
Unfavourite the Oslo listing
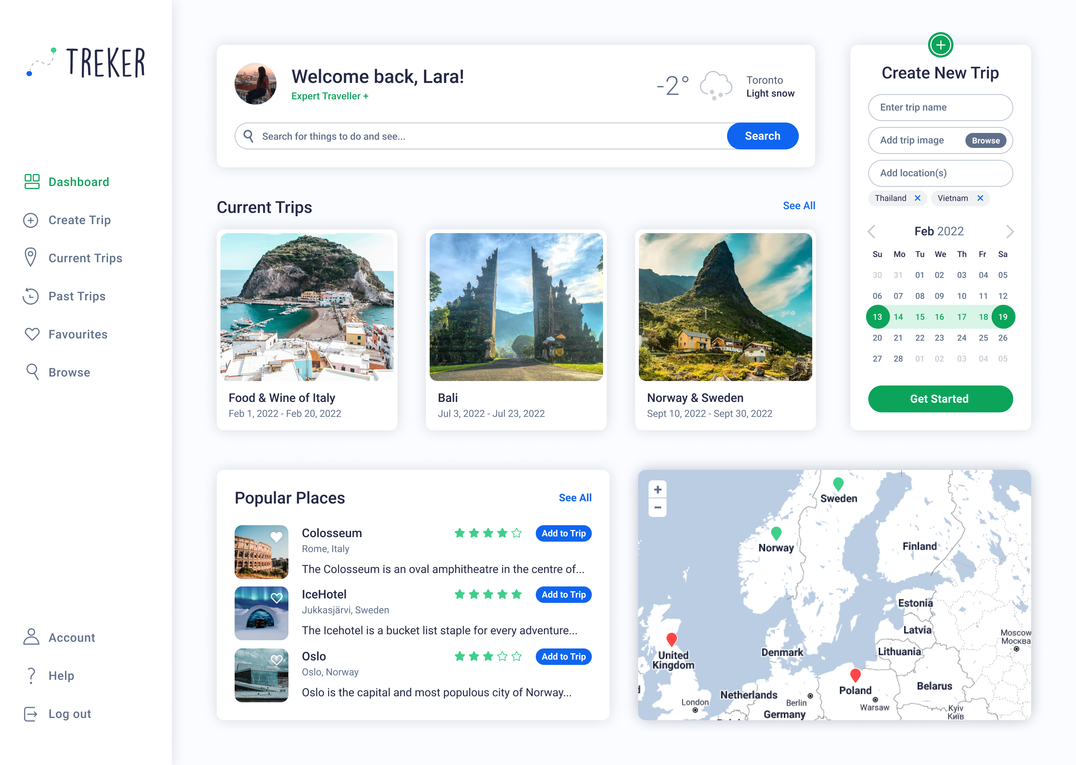click(x=276, y=660)
